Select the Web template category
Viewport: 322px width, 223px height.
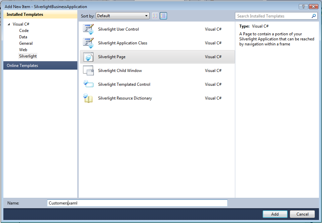pyautogui.click(x=23, y=49)
